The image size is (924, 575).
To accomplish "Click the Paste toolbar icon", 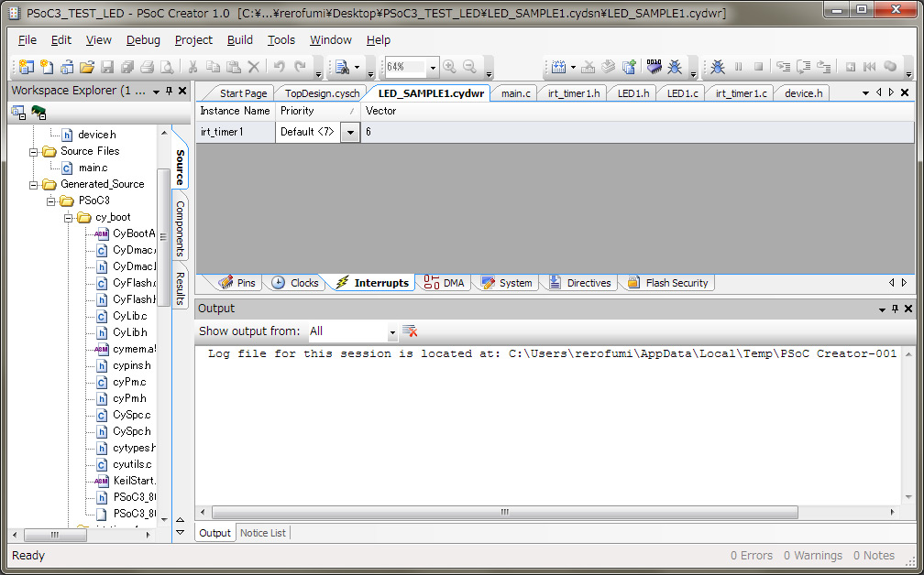I will [x=234, y=67].
